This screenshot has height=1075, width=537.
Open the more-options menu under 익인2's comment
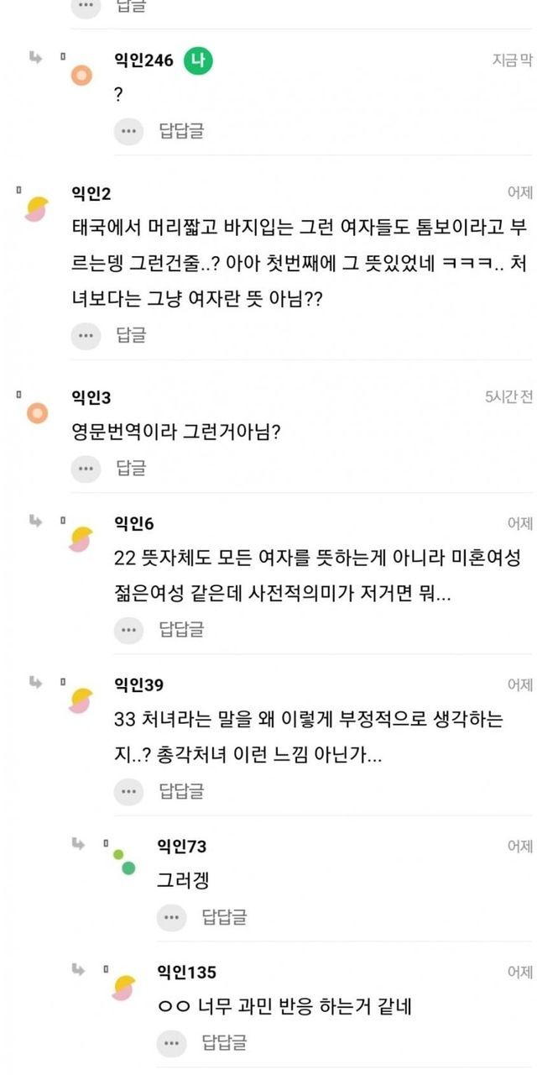[x=86, y=335]
